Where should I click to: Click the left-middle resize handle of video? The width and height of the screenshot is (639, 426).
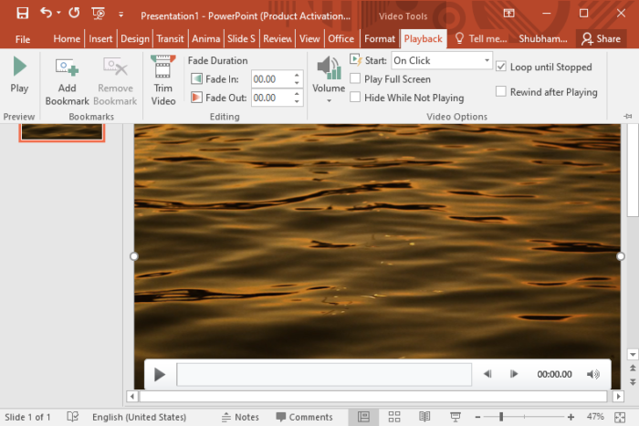click(133, 256)
